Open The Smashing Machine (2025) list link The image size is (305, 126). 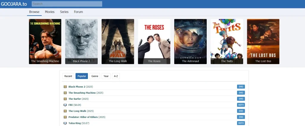click(86, 93)
